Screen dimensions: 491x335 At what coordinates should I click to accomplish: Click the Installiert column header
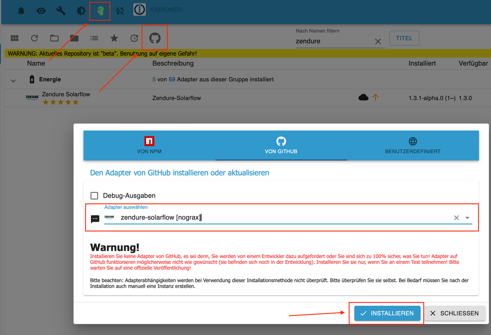tap(422, 63)
